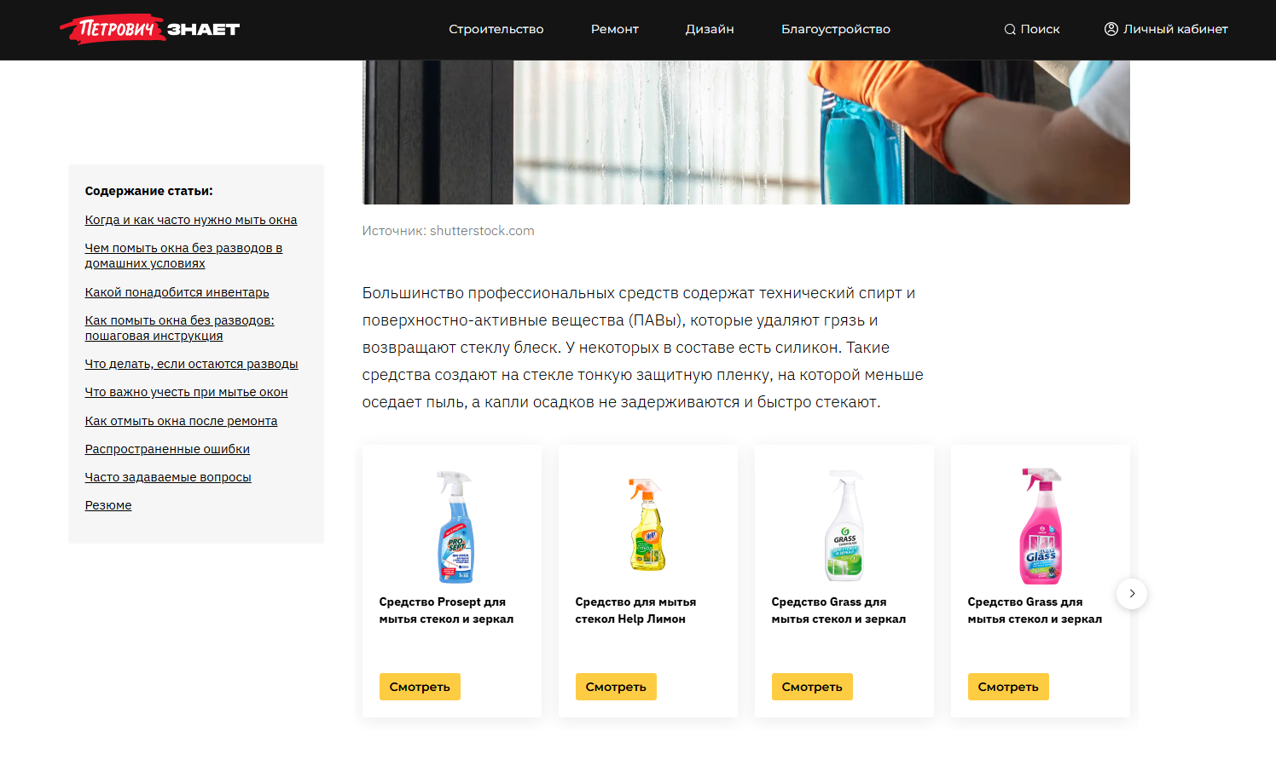Go to the Ремонт menu section
Viewport: 1276px width, 760px height.
[x=615, y=29]
